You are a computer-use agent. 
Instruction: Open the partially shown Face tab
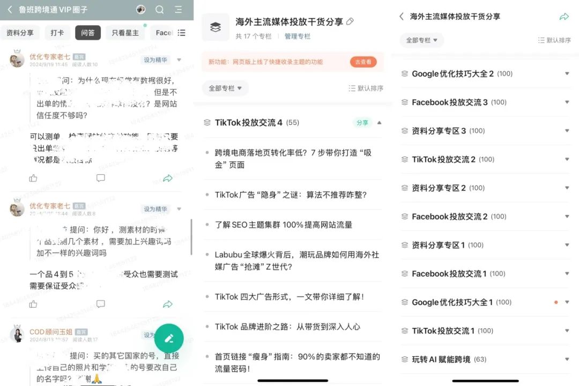[164, 33]
